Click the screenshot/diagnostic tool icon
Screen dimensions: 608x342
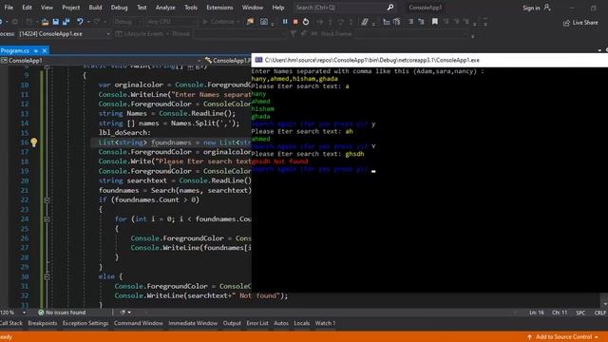click(x=264, y=22)
